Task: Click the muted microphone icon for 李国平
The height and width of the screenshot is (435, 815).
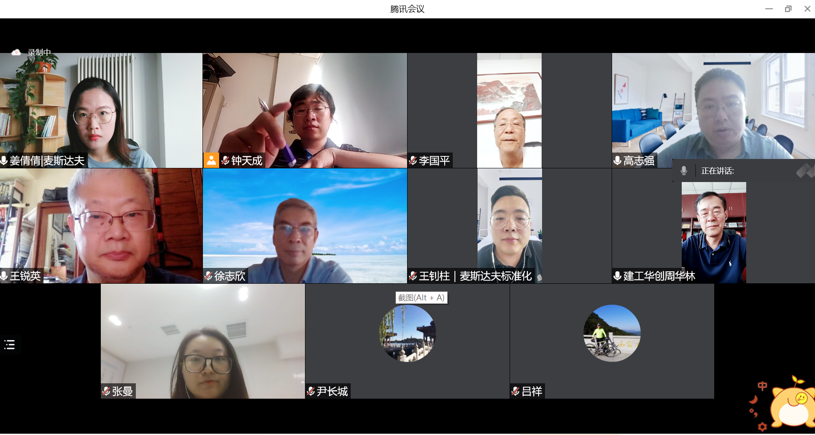Action: [413, 161]
